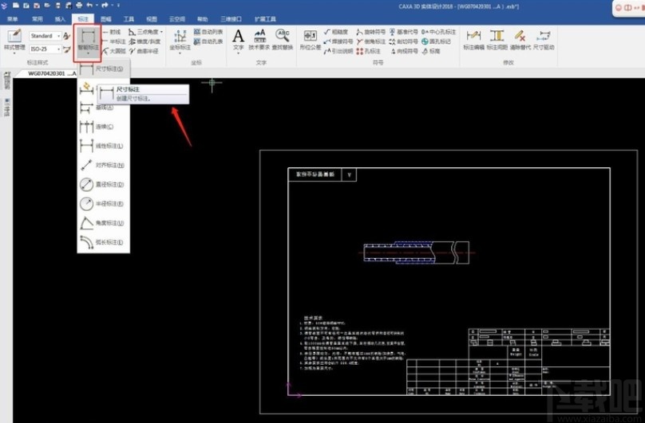Screen dimensions: 645x423
Task: Click the 尺寸驱动 dimension drive tool
Action: click(544, 40)
